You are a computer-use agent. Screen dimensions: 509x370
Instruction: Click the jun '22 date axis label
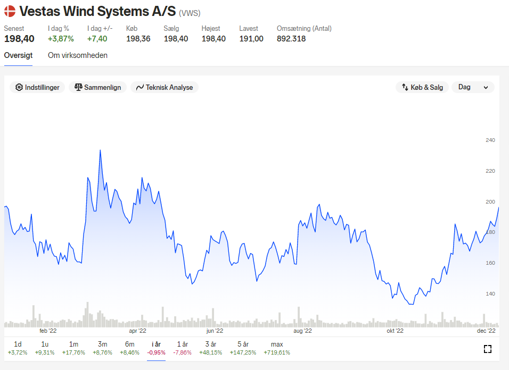[x=215, y=331]
